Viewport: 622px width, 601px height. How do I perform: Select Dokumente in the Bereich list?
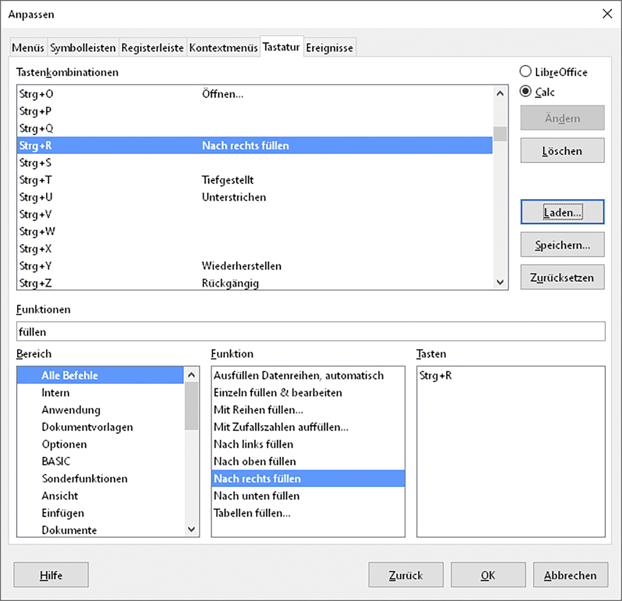[100, 529]
